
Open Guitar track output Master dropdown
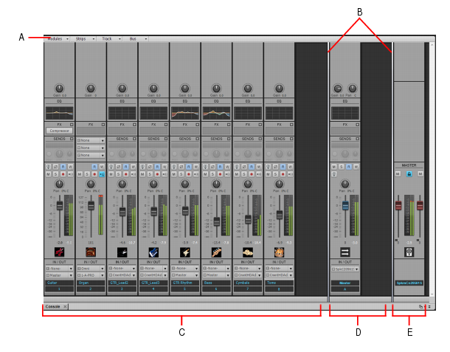pos(60,275)
